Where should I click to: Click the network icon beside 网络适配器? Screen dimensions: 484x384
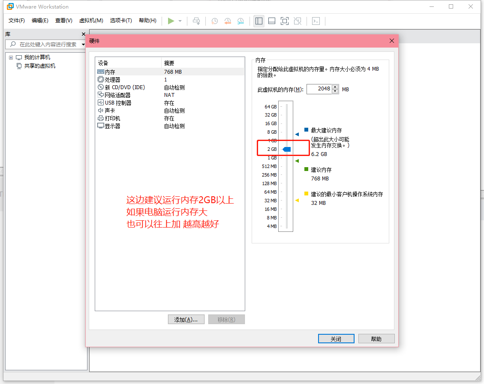(x=101, y=95)
